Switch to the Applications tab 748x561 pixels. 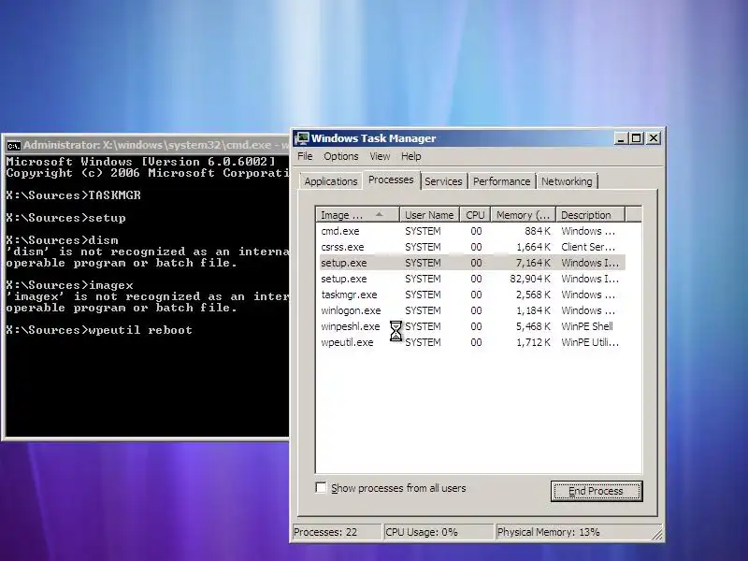(x=331, y=181)
